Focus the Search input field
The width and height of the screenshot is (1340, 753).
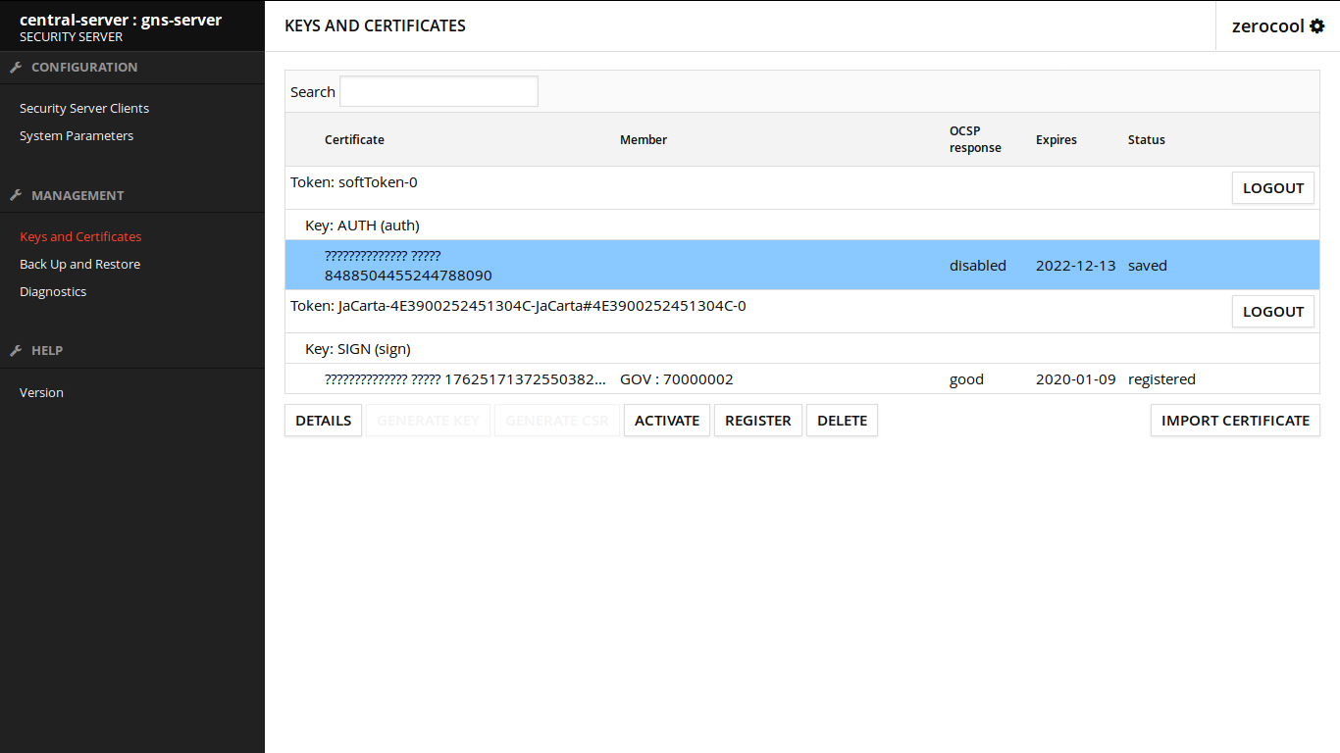(x=438, y=91)
